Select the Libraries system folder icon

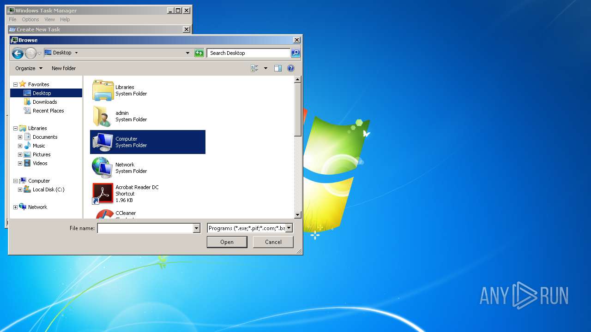coord(103,90)
